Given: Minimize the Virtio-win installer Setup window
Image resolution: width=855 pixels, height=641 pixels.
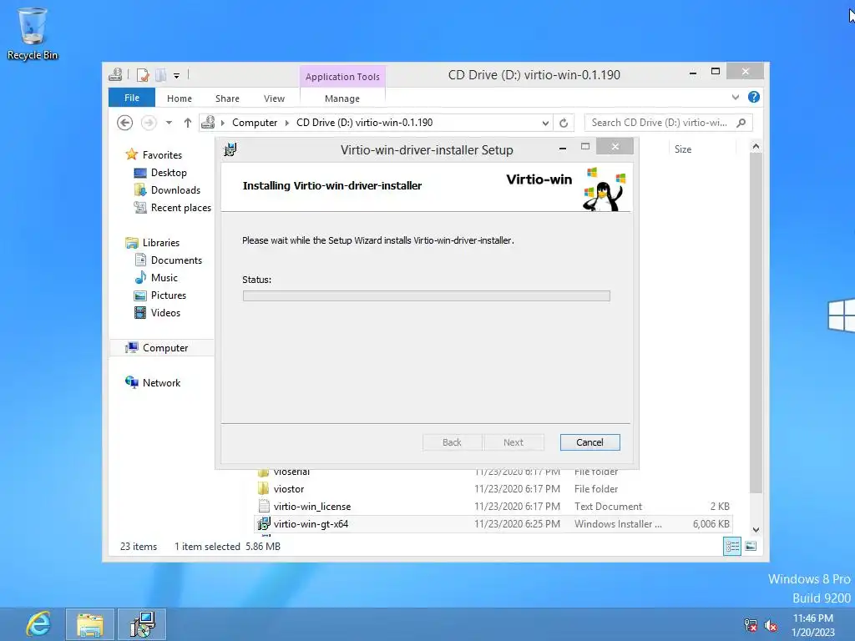Looking at the screenshot, I should tap(562, 147).
